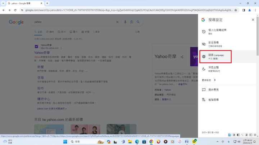Viewport: 259px width, 145px height.
Task: Click the Yahoo favicon beside result
Action: point(36,47)
